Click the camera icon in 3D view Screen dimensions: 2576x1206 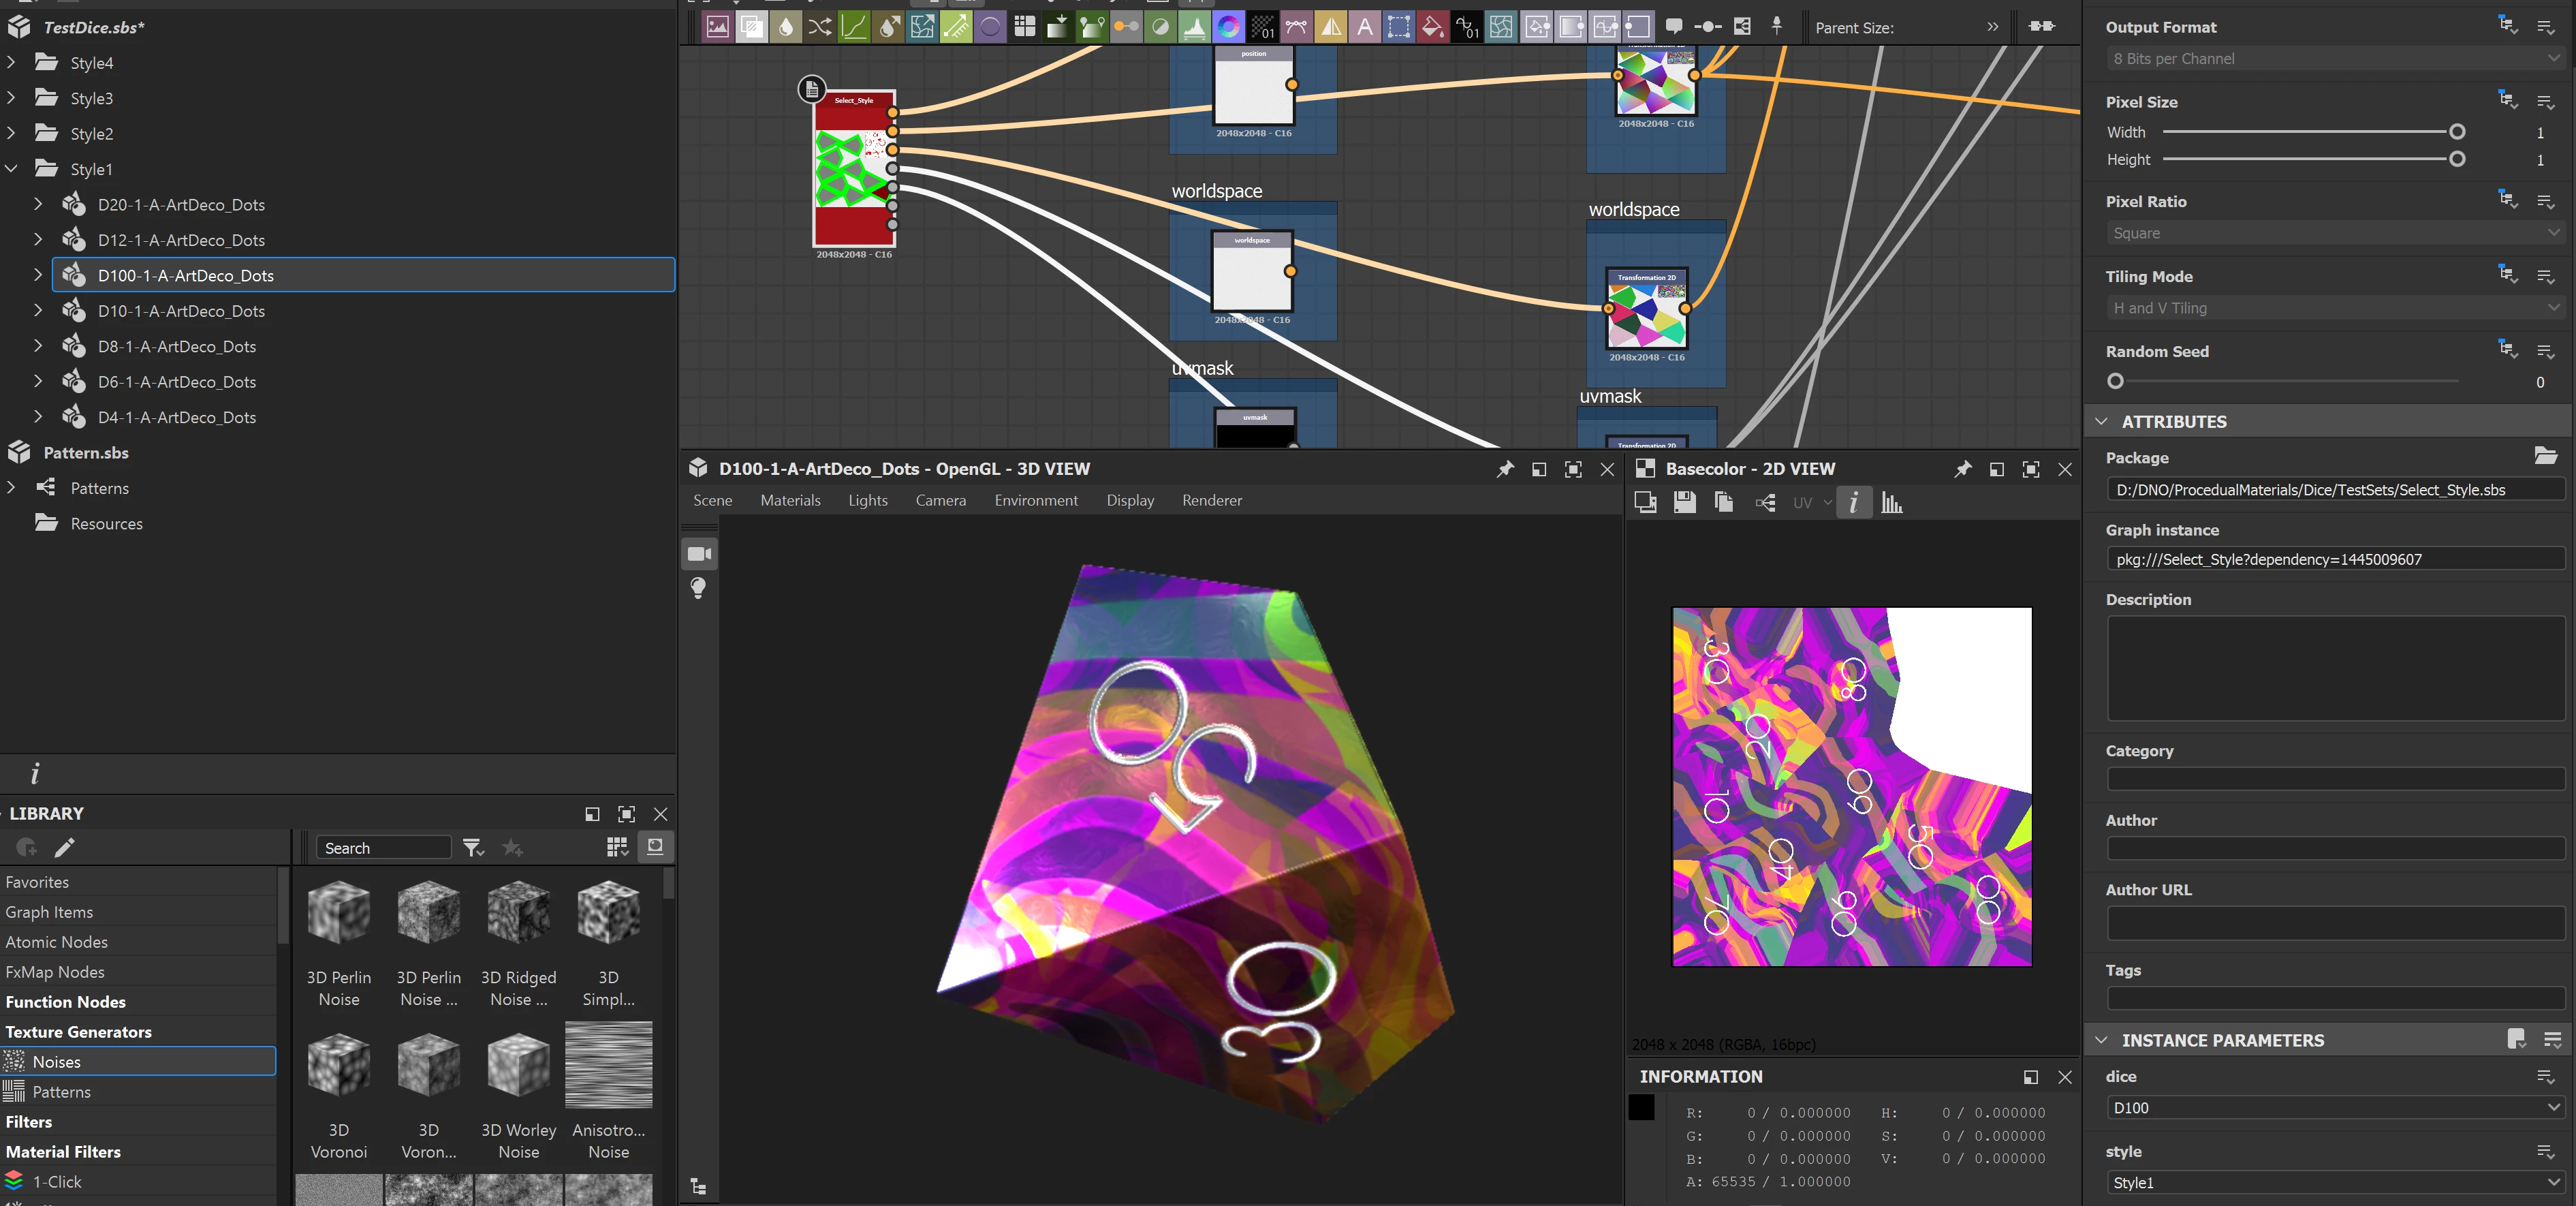(699, 553)
